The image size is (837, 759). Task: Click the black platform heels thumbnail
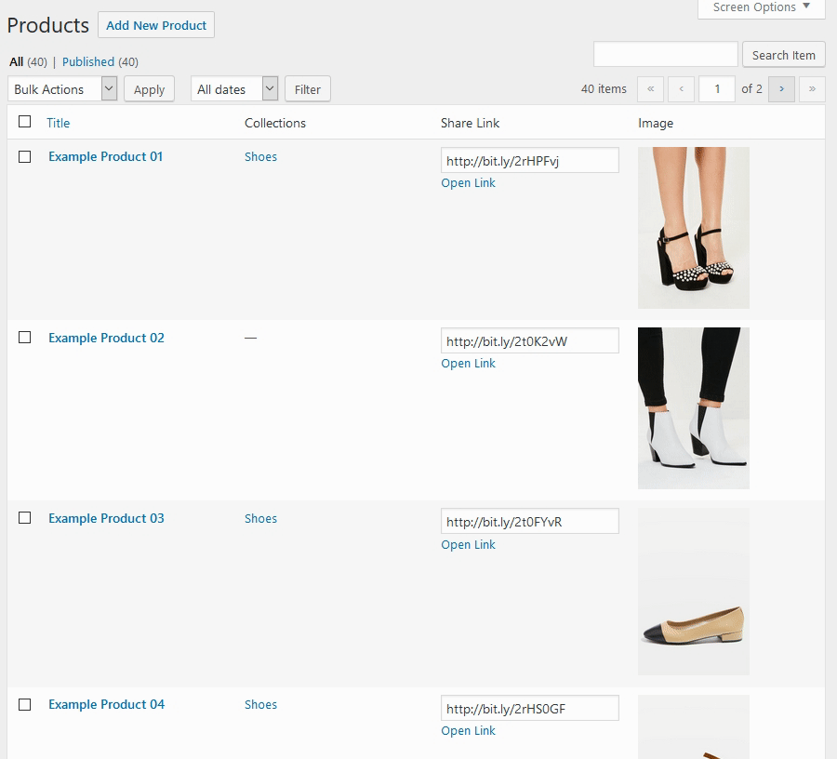point(693,227)
